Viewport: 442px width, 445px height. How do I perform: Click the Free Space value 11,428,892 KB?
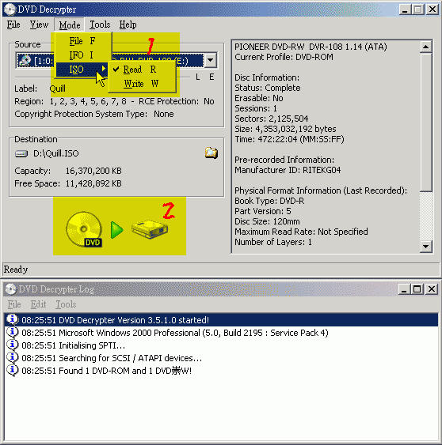(93, 183)
